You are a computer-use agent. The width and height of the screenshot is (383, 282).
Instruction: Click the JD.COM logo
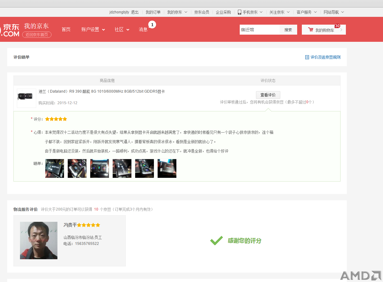(x=10, y=30)
